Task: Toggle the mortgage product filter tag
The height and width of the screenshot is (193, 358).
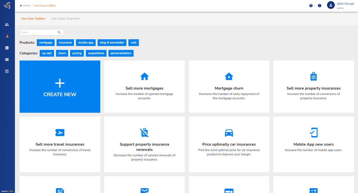Action: [46, 43]
